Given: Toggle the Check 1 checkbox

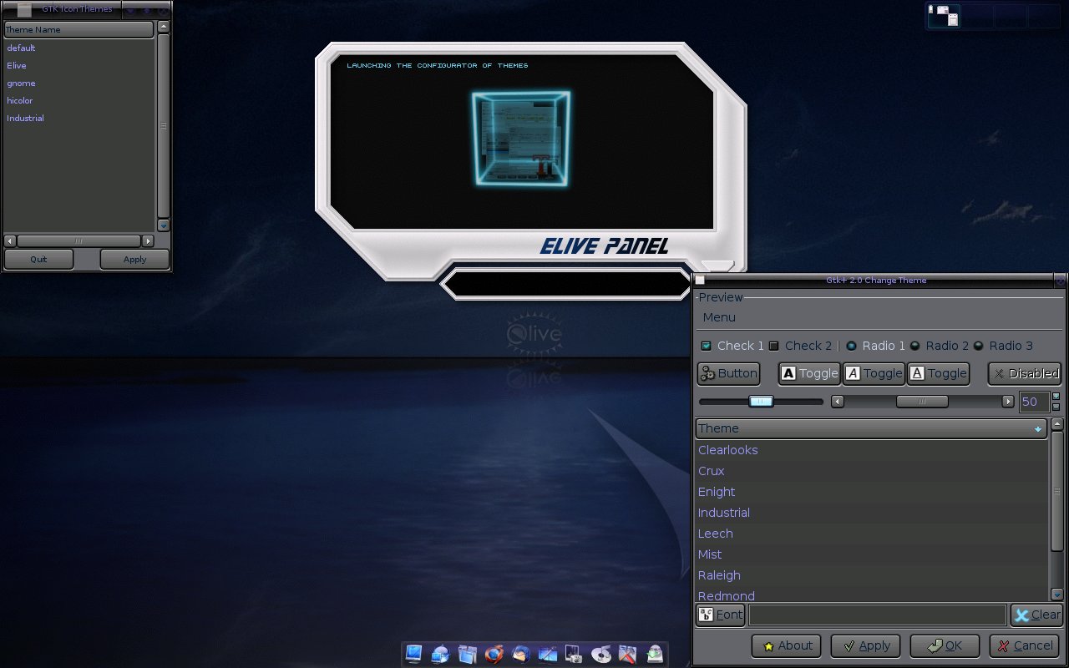Looking at the screenshot, I should pyautogui.click(x=707, y=346).
